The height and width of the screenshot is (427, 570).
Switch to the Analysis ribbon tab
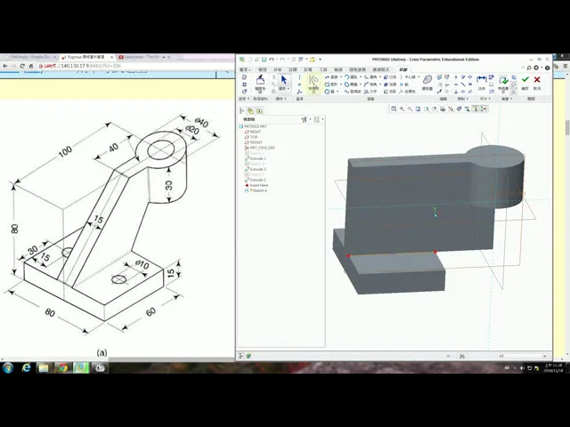point(277,69)
